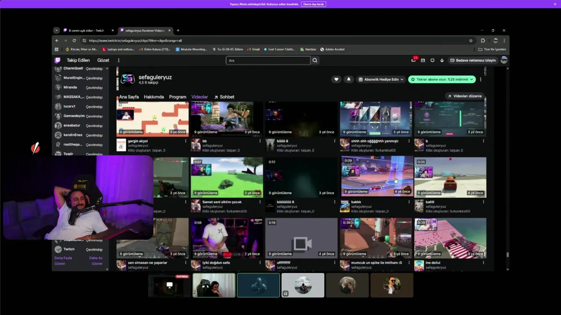This screenshot has width=561, height=315.
Task: Open options menu for clip 'bakkk'
Action: click(x=409, y=202)
